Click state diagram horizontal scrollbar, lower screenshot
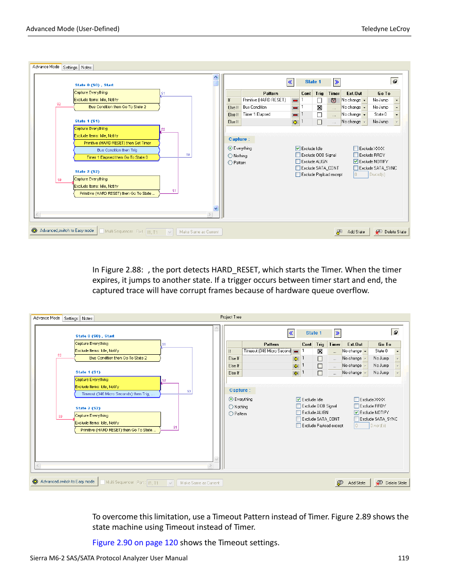The image size is (449, 581). (125, 466)
